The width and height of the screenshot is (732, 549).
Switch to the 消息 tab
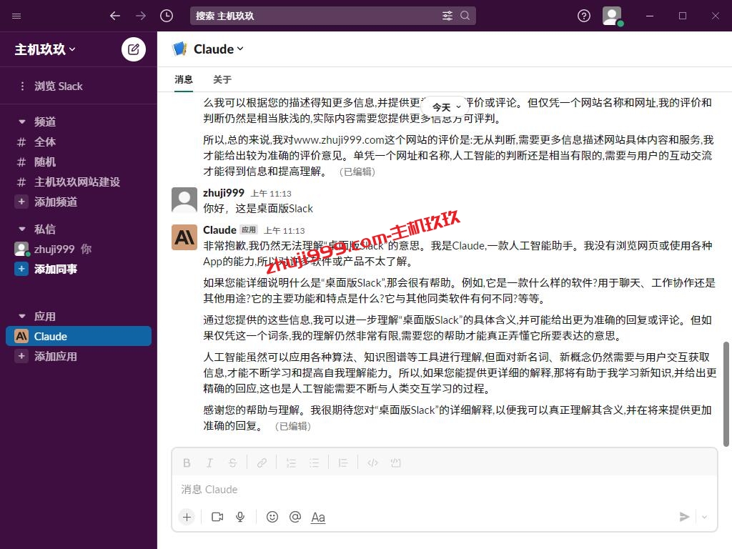pos(184,79)
